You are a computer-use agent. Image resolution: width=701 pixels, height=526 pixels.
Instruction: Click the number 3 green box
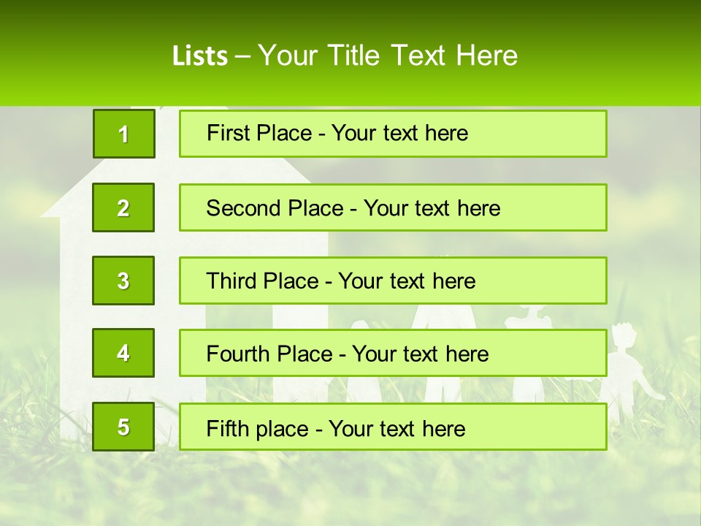click(x=123, y=281)
